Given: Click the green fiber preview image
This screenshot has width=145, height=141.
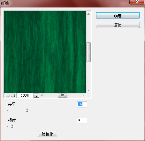Looking at the screenshot, I should (45, 52).
